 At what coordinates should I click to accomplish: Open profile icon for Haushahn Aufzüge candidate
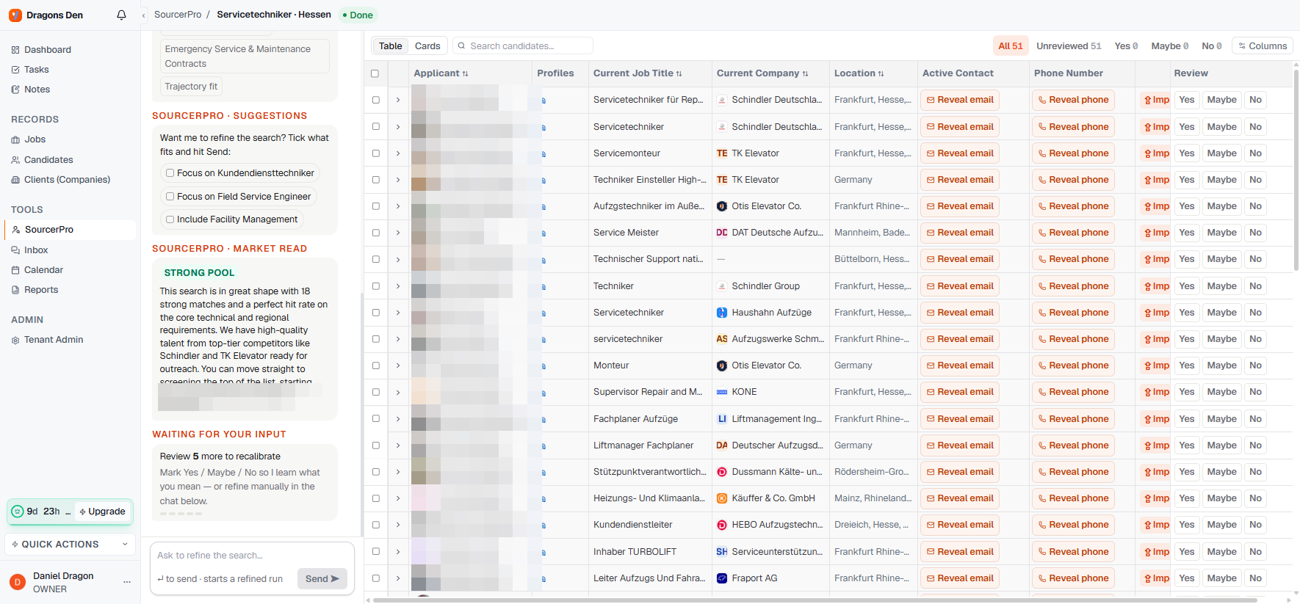pyautogui.click(x=544, y=313)
